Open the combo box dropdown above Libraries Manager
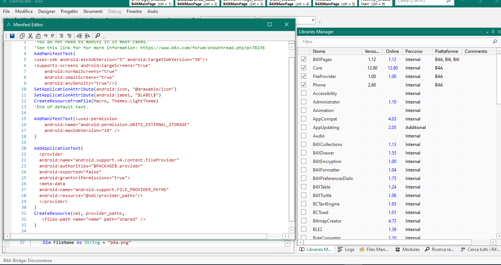Viewport: 501px width, 265px height. coord(313,20)
